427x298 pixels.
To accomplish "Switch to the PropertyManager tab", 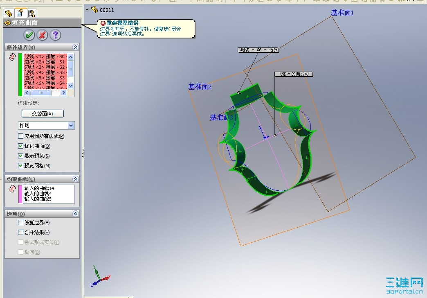I will pos(20,13).
